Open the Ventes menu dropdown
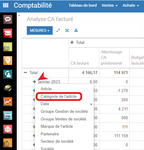 (x=110, y=5)
